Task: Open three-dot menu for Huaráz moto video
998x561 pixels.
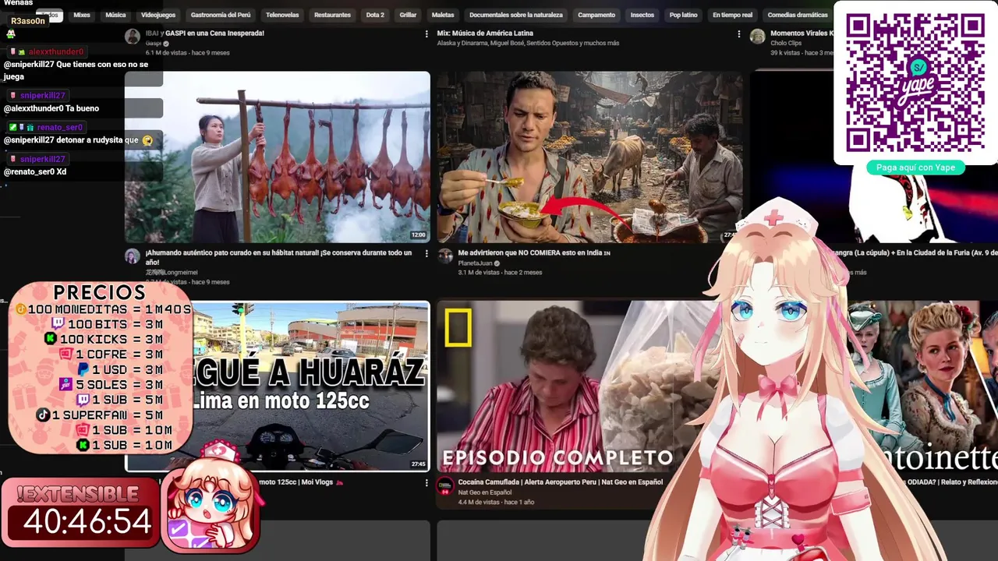Action: tap(426, 483)
